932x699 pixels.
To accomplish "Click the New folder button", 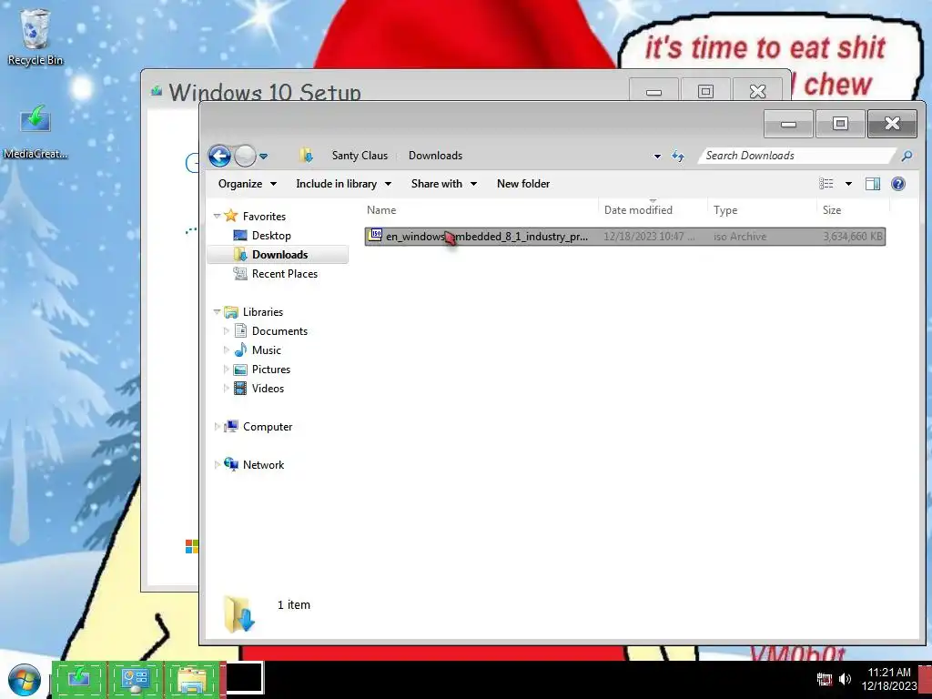I will [523, 184].
